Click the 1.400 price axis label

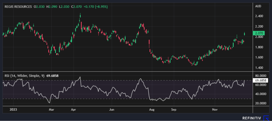pyautogui.click(x=259, y=68)
